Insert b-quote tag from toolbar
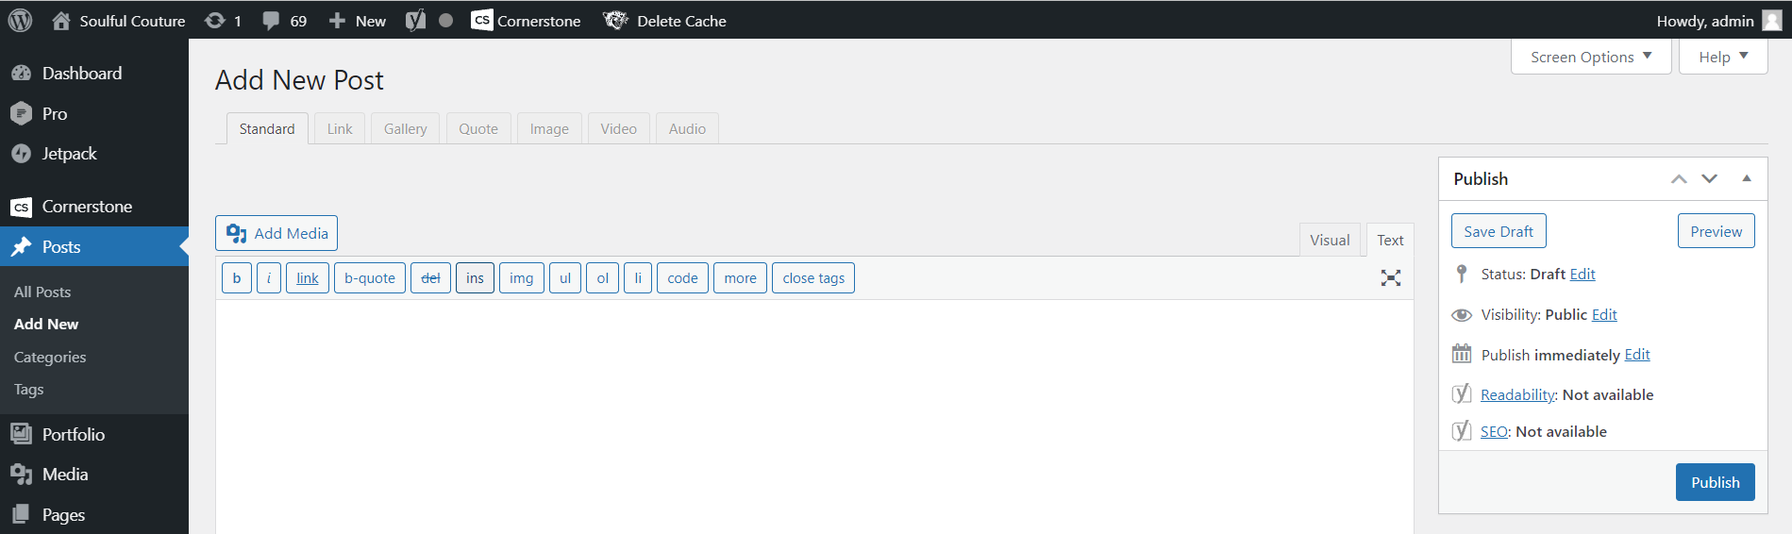1792x534 pixels. coord(369,278)
